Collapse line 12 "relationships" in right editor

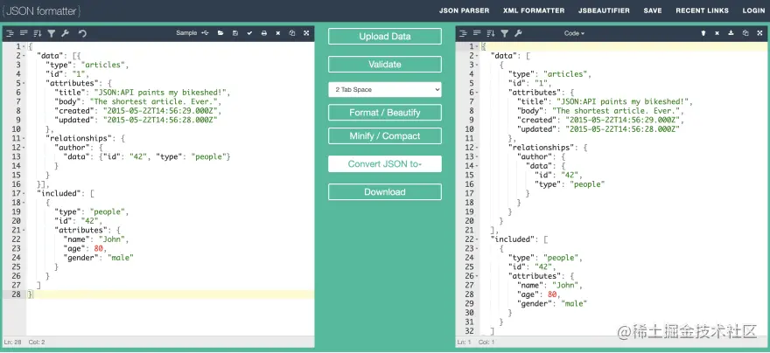(478, 148)
